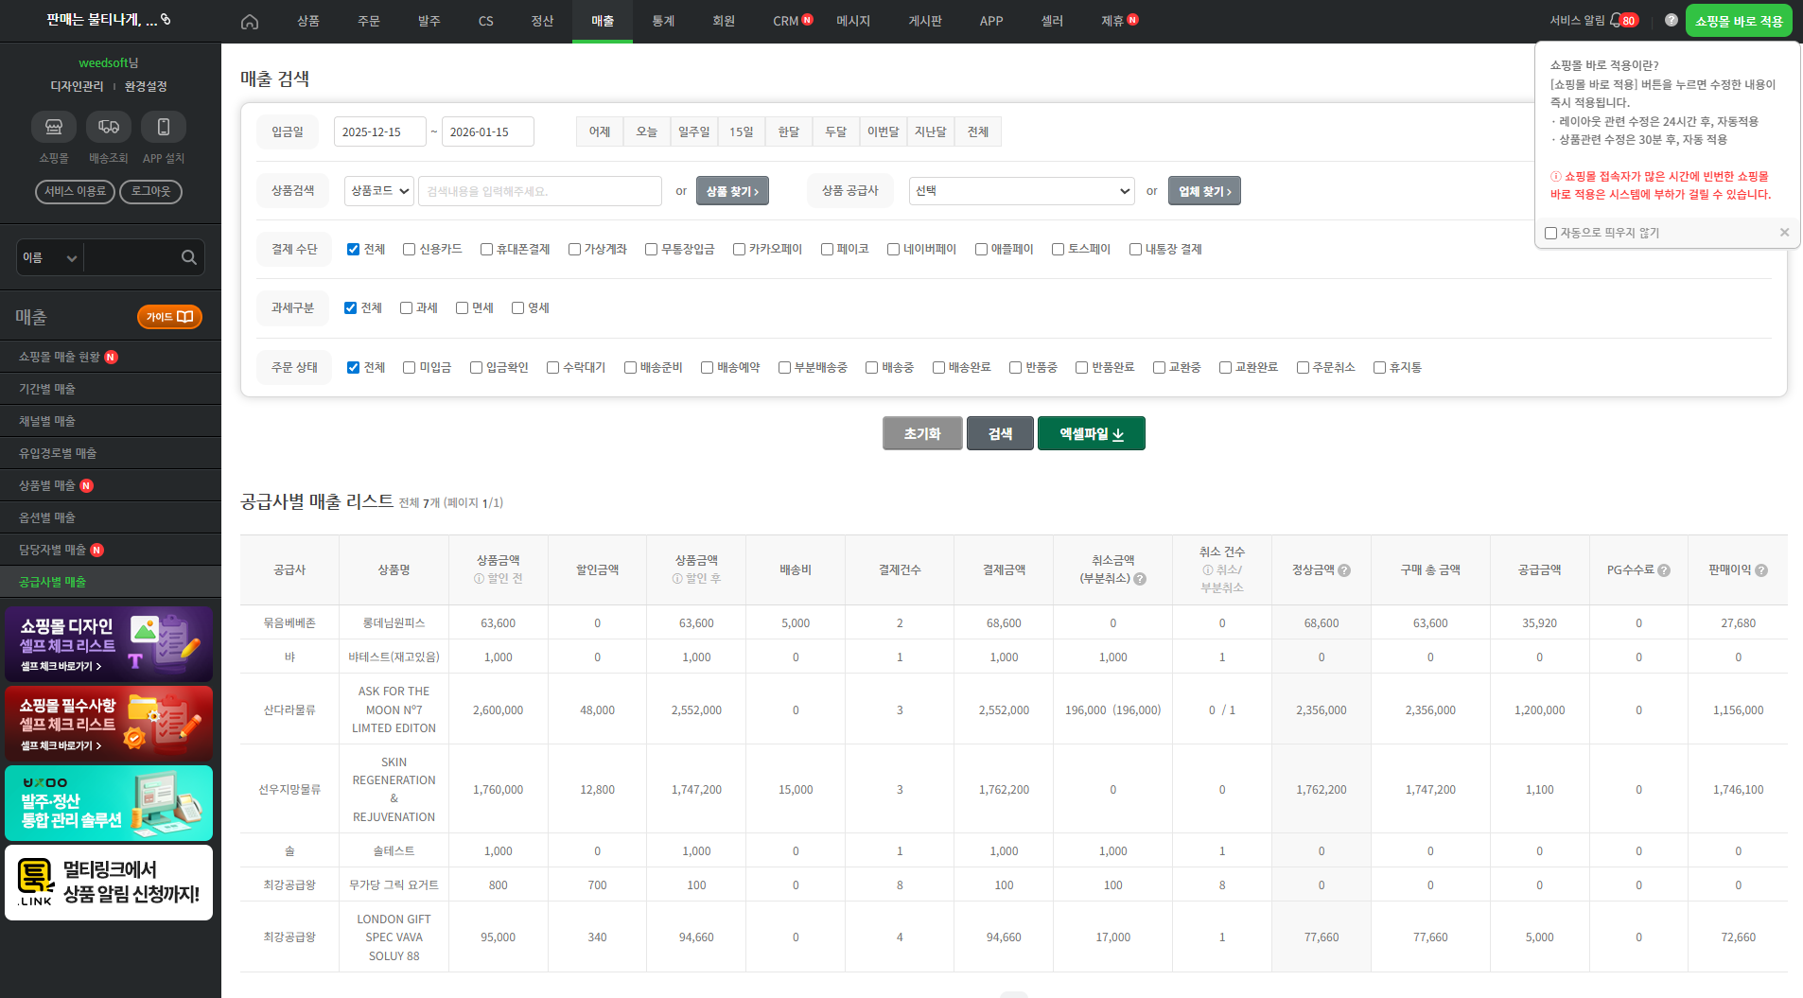Click the sidebar name search input field
This screenshot has height=998, width=1803.
click(131, 257)
